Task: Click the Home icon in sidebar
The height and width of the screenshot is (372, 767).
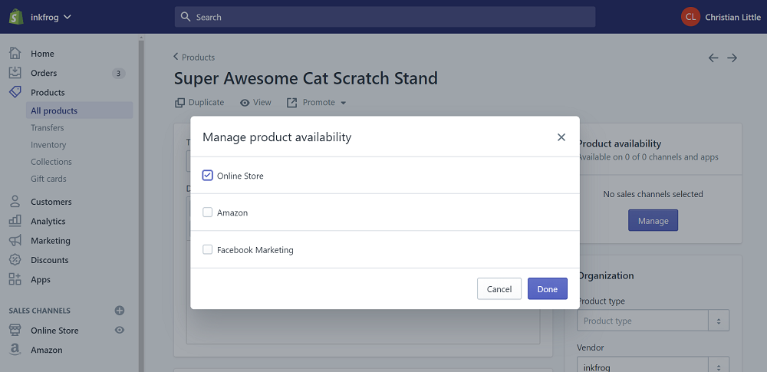Action: click(x=15, y=54)
